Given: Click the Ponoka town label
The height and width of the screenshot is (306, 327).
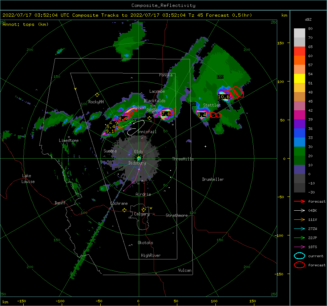Looking at the screenshot, I should [166, 75].
